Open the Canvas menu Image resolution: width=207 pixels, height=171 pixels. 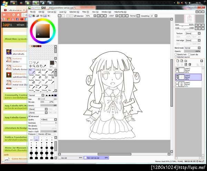tap(52, 12)
